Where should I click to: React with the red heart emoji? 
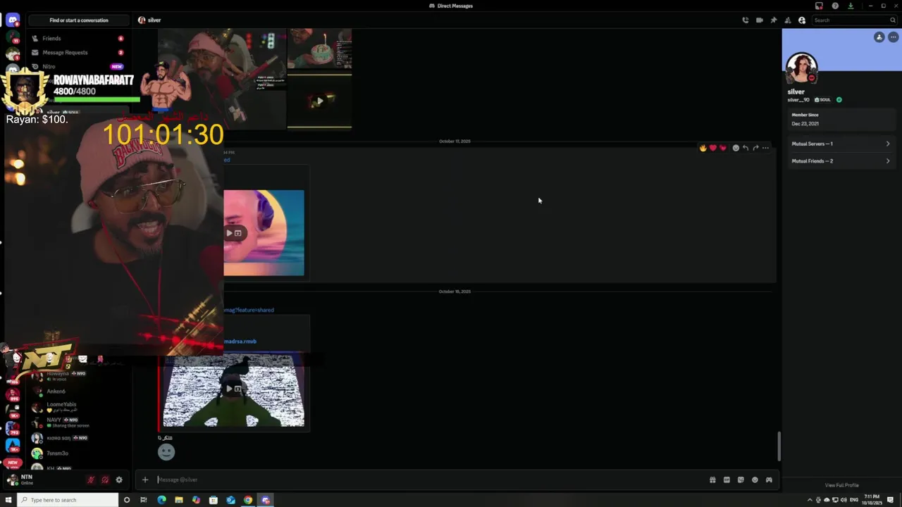click(712, 148)
